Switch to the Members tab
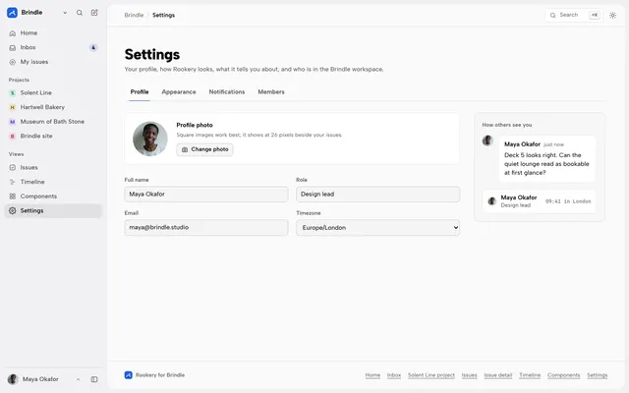The image size is (629, 393). point(271,91)
